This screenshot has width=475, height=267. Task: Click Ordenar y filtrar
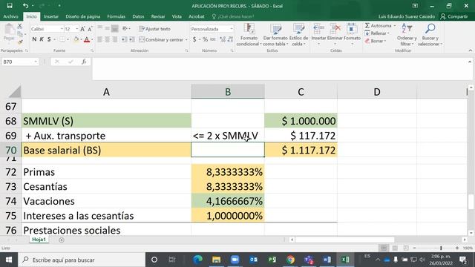[x=407, y=35]
